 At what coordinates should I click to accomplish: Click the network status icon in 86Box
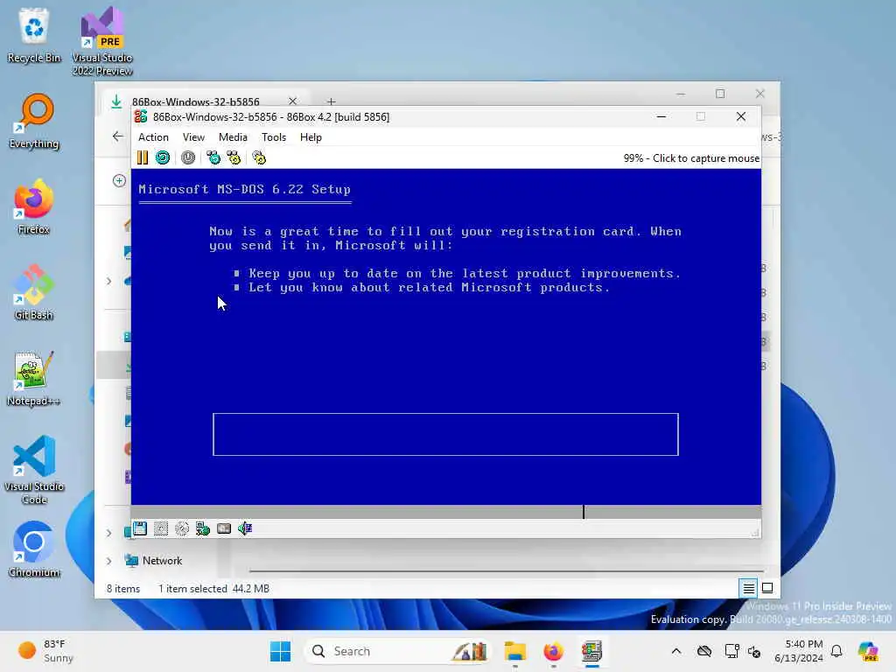pyautogui.click(x=203, y=528)
